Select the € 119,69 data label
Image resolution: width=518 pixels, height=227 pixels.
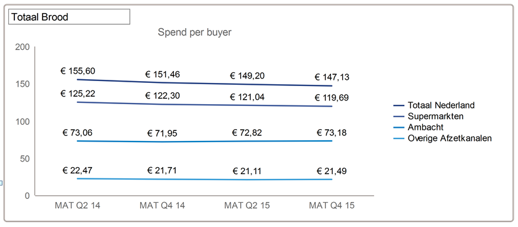tap(332, 98)
